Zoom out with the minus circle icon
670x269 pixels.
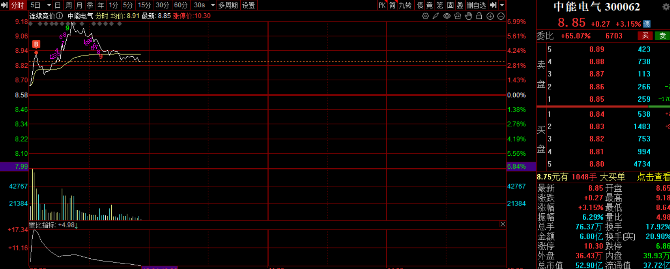501,16
